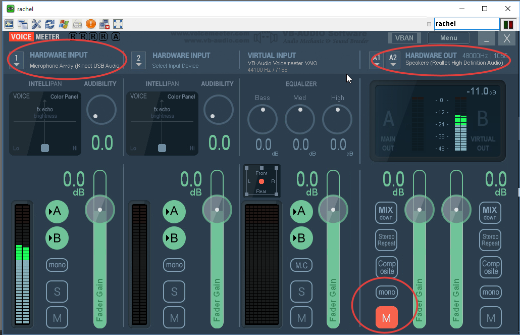
Task: Mute Virtual Out bus B with M button
Action: (491, 318)
